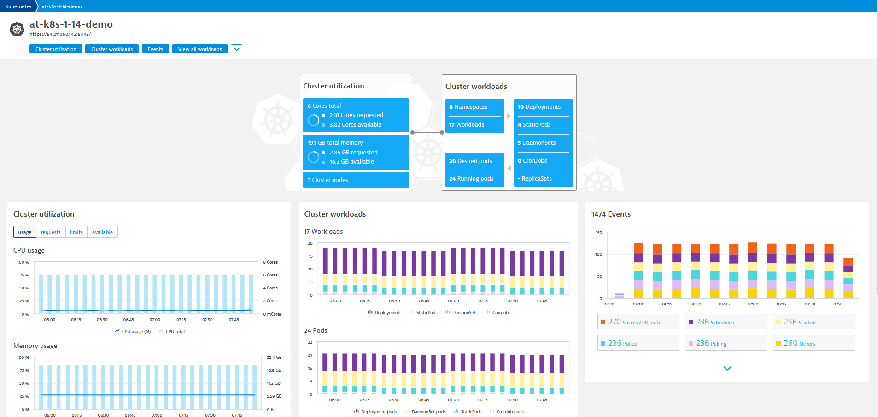Click the Deployment pods legend icon

[x=357, y=411]
